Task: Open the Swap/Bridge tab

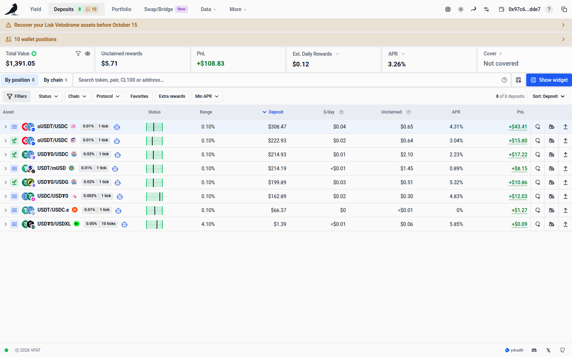Action: pyautogui.click(x=166, y=9)
